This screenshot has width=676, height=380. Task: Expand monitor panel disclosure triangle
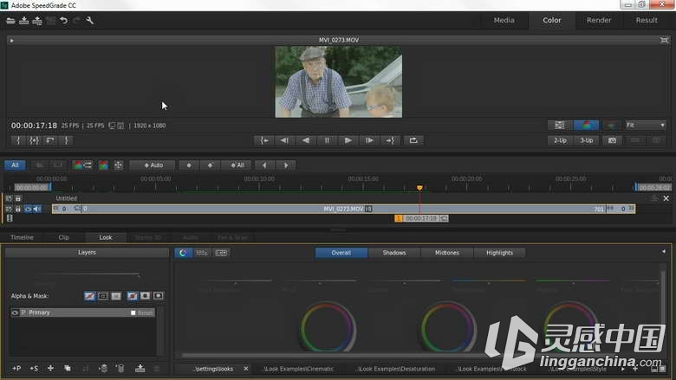[x=11, y=41]
